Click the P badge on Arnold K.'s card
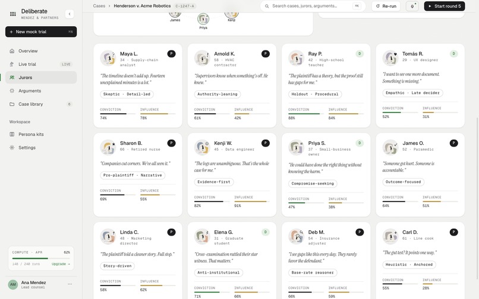Image resolution: width=479 pixels, height=299 pixels. pyautogui.click(x=266, y=54)
